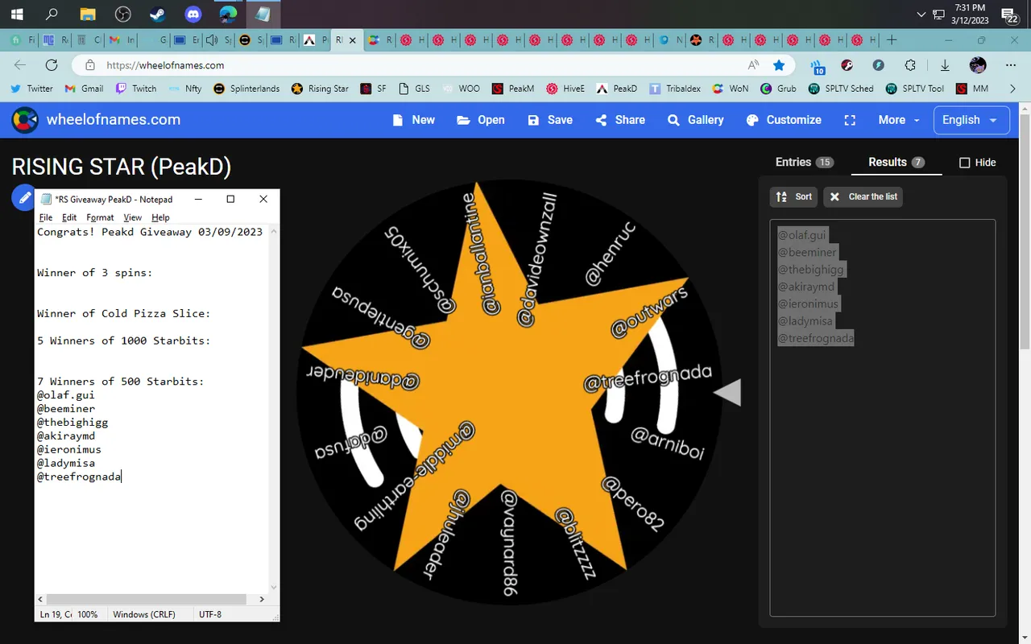1031x644 pixels.
Task: Open Gmail bookmark
Action: [85, 89]
